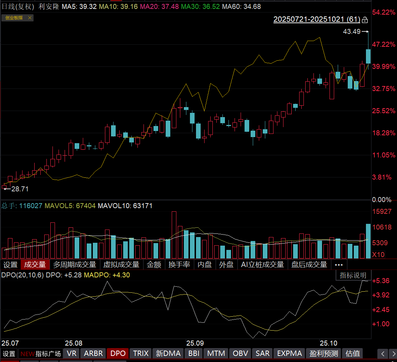The image size is (397, 362).
Task: Switch to the AI立桩成交量 tab
Action: 262,265
